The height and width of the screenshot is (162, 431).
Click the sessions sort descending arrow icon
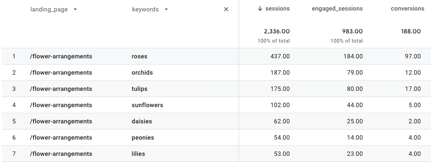(260, 9)
